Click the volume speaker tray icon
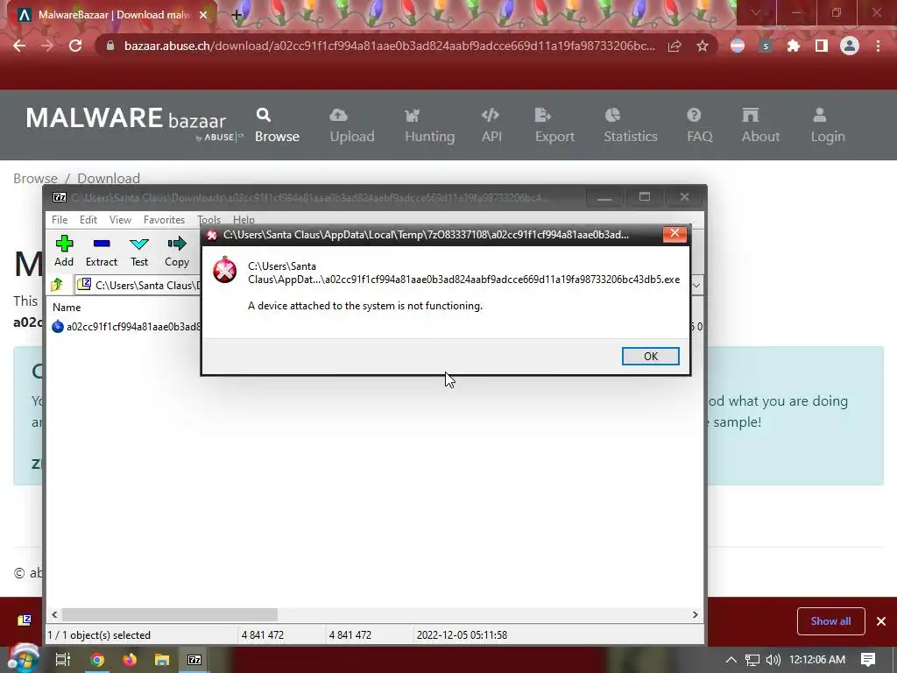The height and width of the screenshot is (673, 897). tap(773, 660)
